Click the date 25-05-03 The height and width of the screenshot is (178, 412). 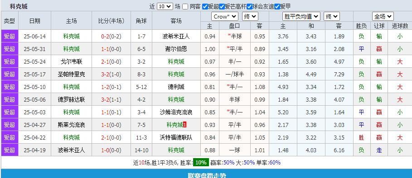[x=35, y=112]
